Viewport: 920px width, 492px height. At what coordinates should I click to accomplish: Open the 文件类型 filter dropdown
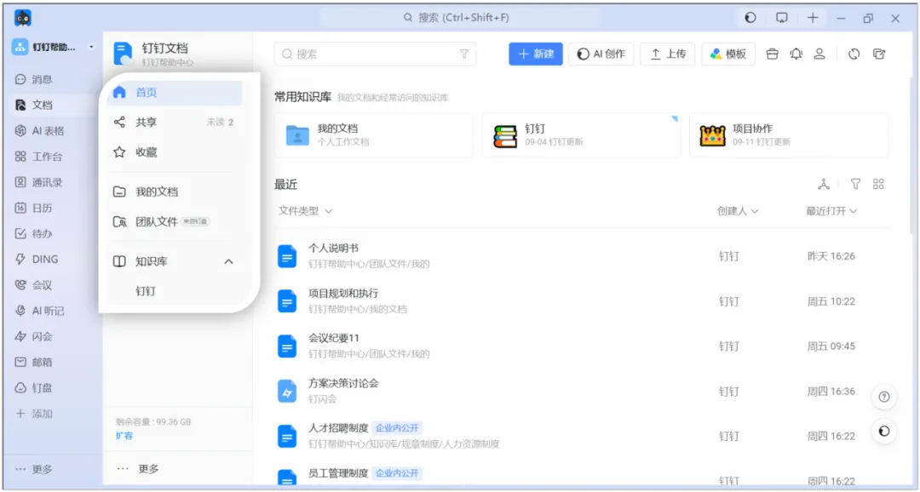(305, 210)
